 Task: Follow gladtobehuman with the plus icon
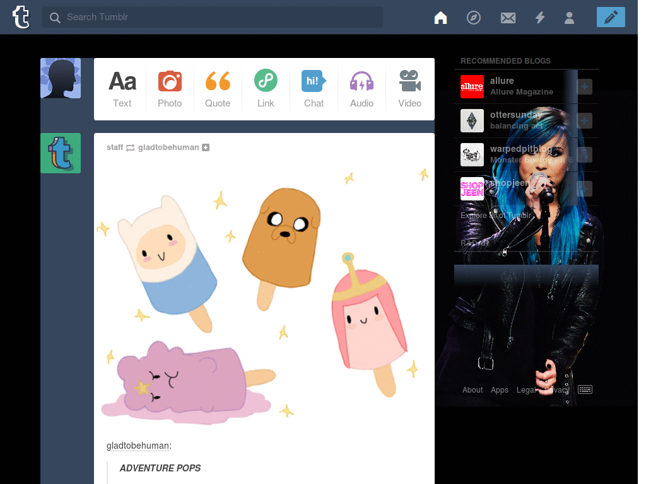pyautogui.click(x=206, y=147)
